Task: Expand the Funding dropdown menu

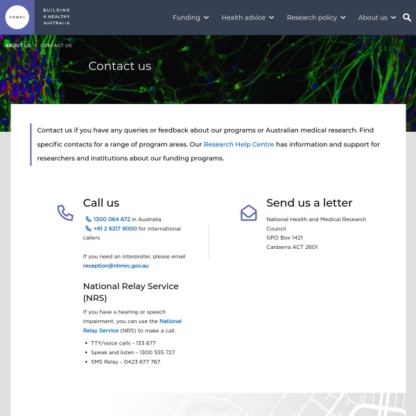Action: 191,17
